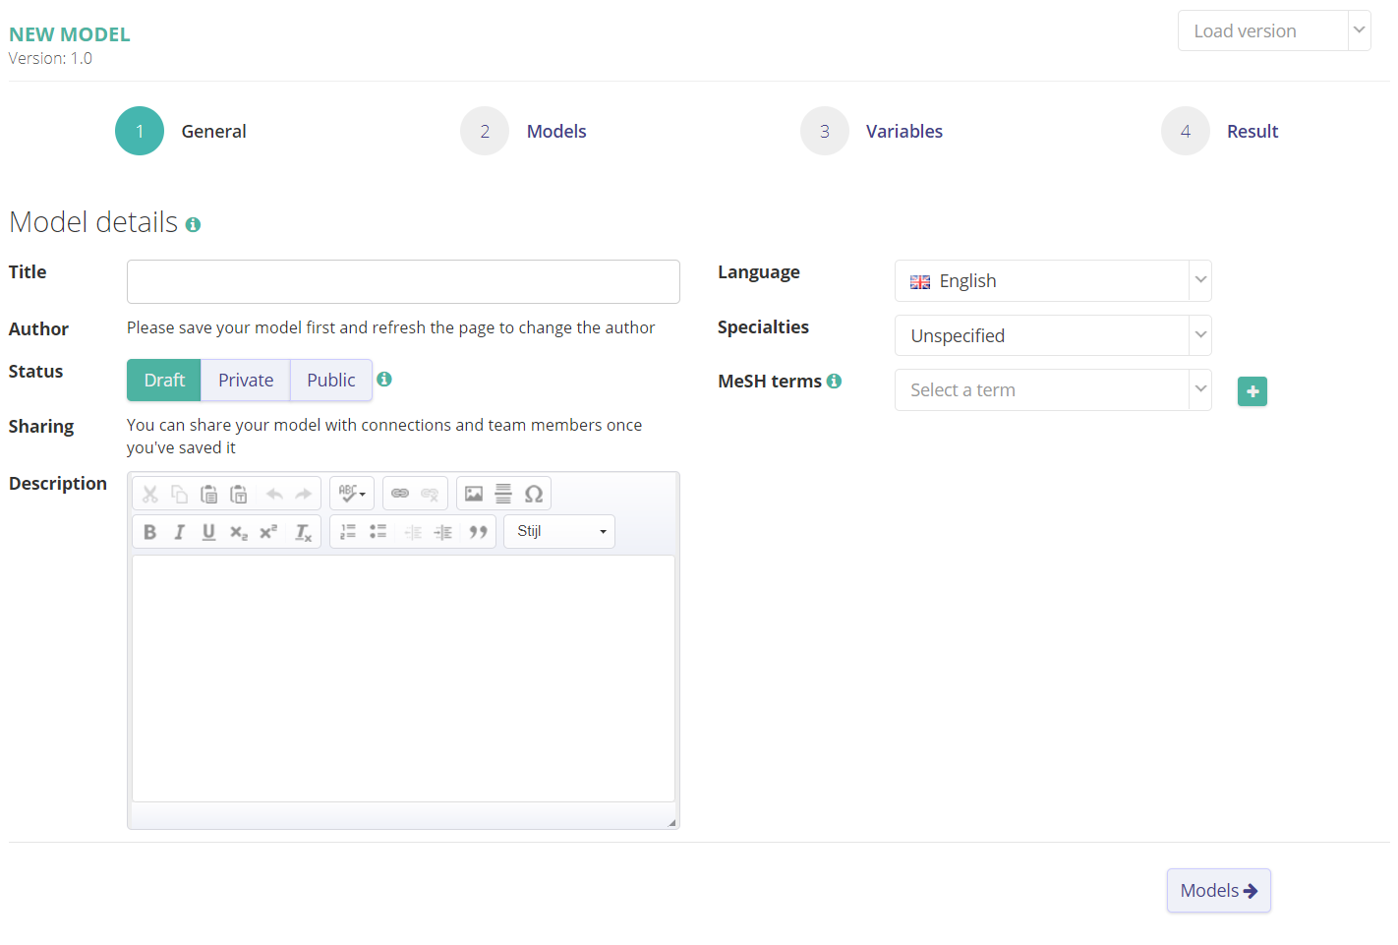Click the info icon beside Model details
The height and width of the screenshot is (945, 1398).
(194, 225)
